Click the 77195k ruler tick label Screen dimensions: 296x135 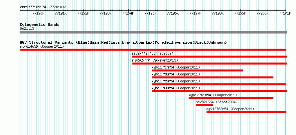150,13
